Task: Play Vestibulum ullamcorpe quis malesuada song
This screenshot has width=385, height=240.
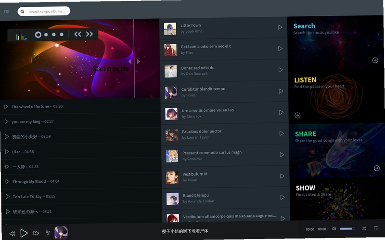Action: (282, 218)
